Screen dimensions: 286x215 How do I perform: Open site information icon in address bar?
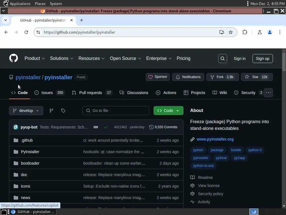pyautogui.click(x=38, y=32)
